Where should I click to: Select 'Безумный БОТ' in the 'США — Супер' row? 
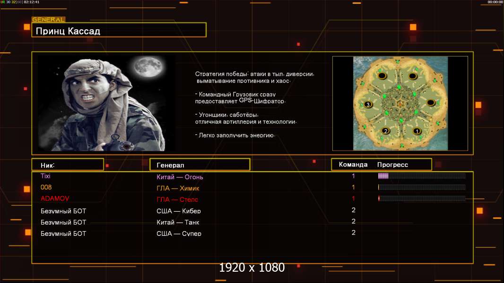(x=63, y=233)
